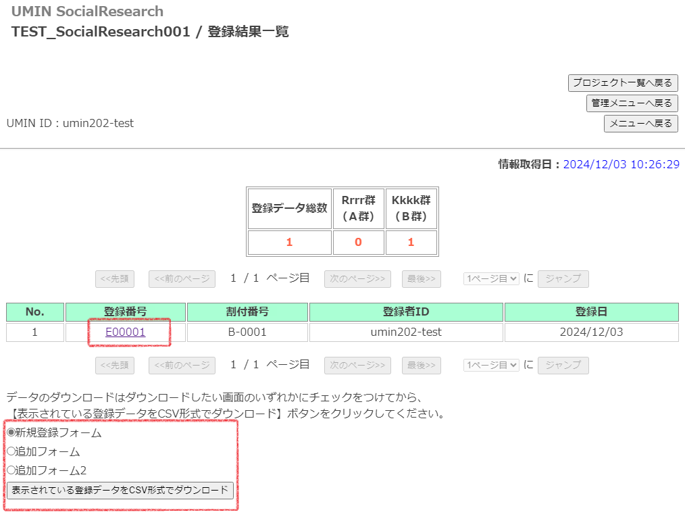This screenshot has width=685, height=523.
Task: Select the 新規登録フォーム radio option
Action: pyautogui.click(x=11, y=433)
